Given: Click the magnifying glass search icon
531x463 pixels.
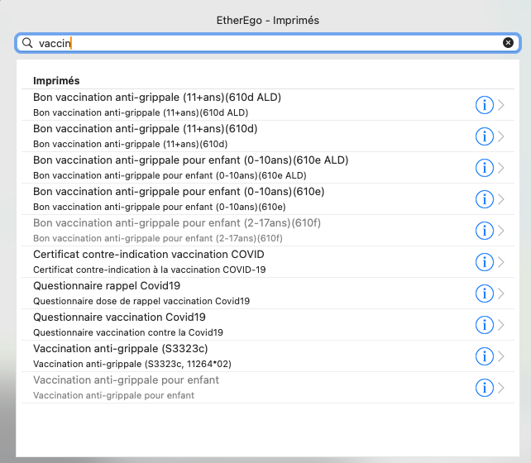Looking at the screenshot, I should tap(27, 43).
